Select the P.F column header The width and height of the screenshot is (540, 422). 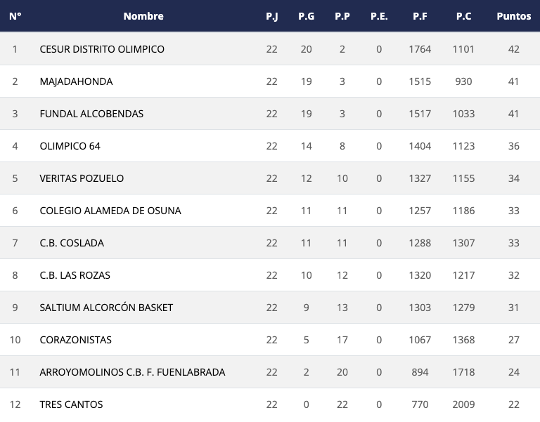pos(420,16)
